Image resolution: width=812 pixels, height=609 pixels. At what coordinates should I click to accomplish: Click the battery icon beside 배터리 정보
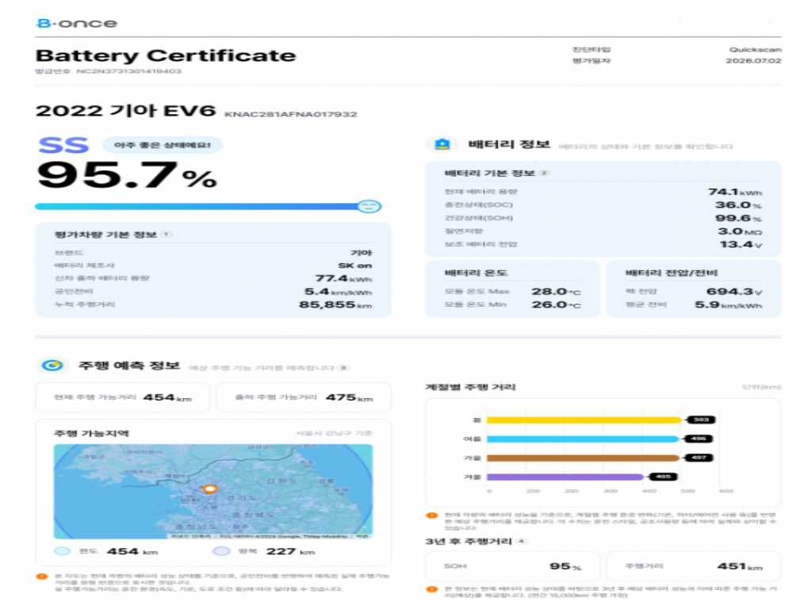click(442, 144)
